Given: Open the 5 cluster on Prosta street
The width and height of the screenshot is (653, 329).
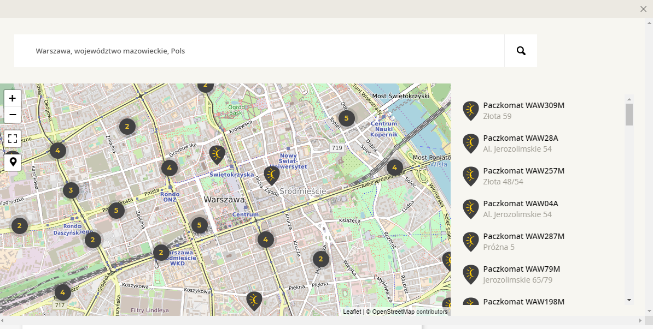Looking at the screenshot, I should [116, 210].
